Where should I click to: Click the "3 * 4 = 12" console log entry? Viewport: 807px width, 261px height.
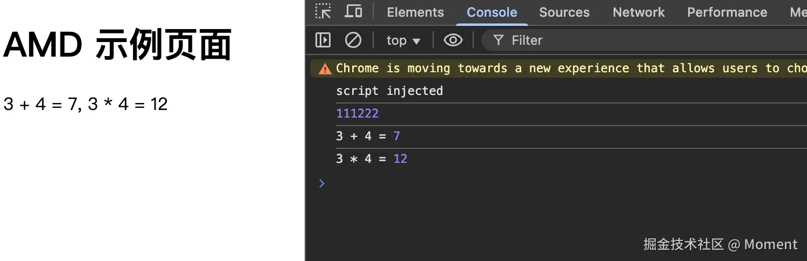(371, 159)
